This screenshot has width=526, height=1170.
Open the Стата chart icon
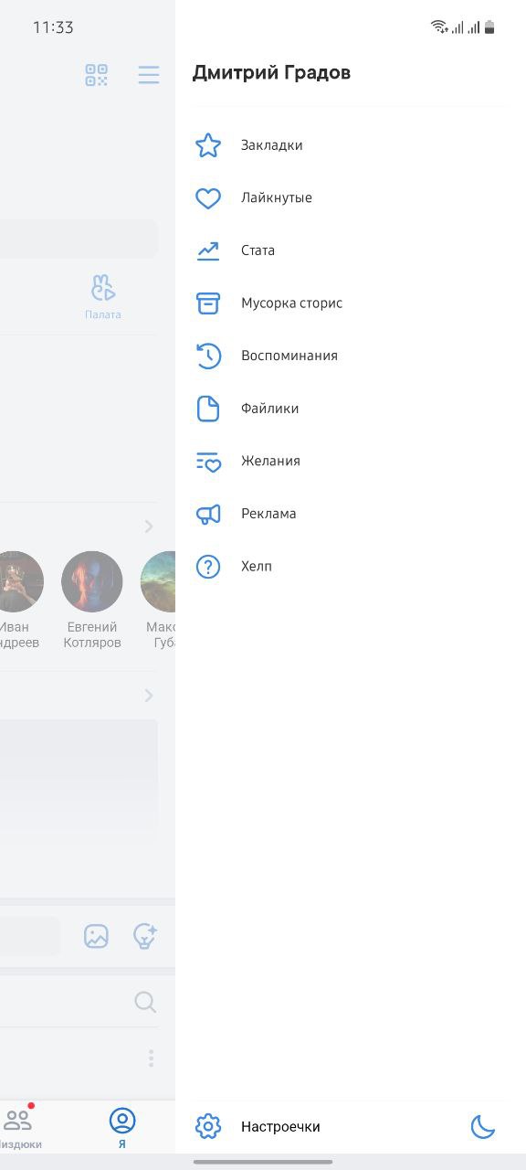click(x=208, y=250)
